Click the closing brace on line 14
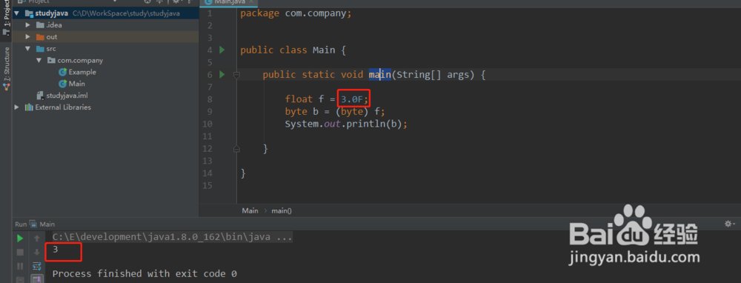This screenshot has height=283, width=741. click(243, 173)
